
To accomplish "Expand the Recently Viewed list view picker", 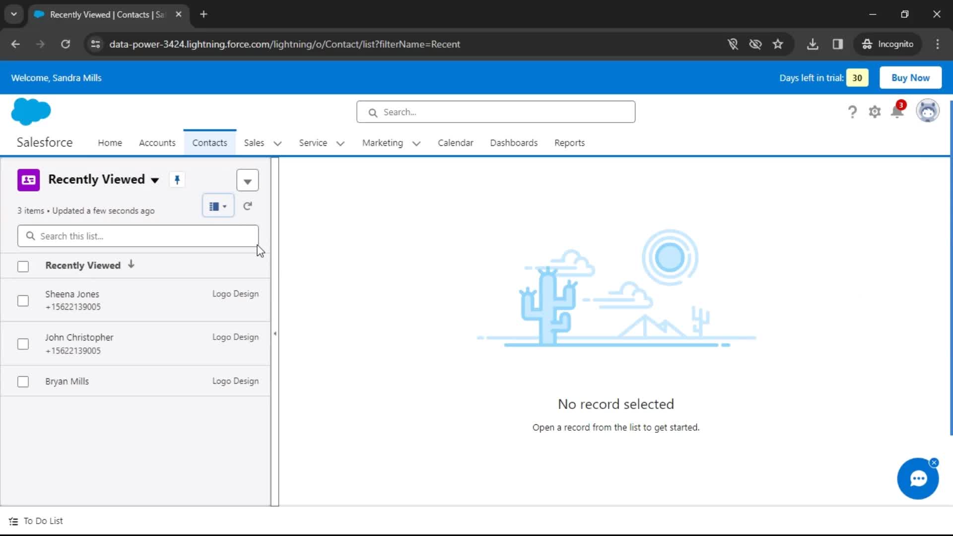I will pos(155,180).
